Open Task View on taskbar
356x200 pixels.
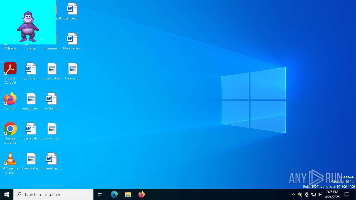pyautogui.click(x=100, y=194)
